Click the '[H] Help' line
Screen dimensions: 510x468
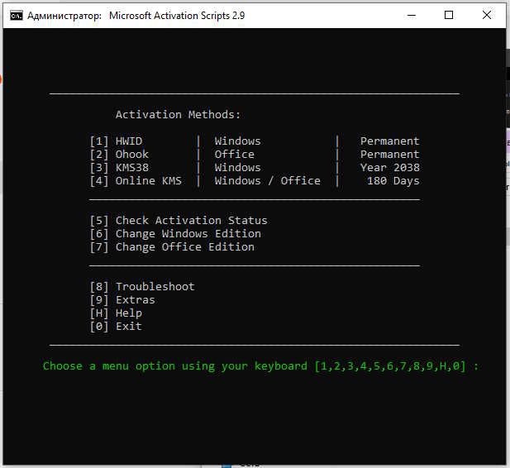pyautogui.click(x=116, y=313)
